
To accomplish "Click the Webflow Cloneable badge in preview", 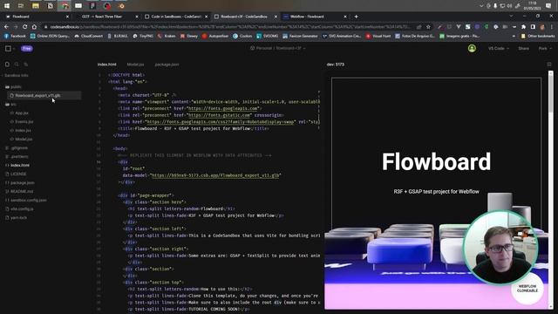I will click(x=527, y=289).
